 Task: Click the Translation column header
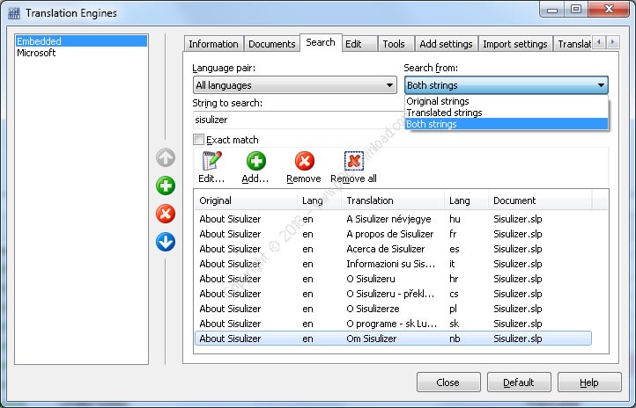coord(392,200)
